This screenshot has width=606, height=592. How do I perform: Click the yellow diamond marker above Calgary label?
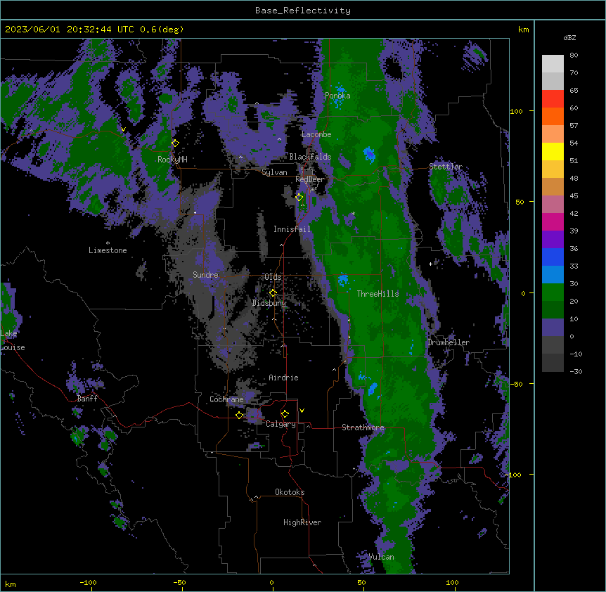tap(285, 414)
